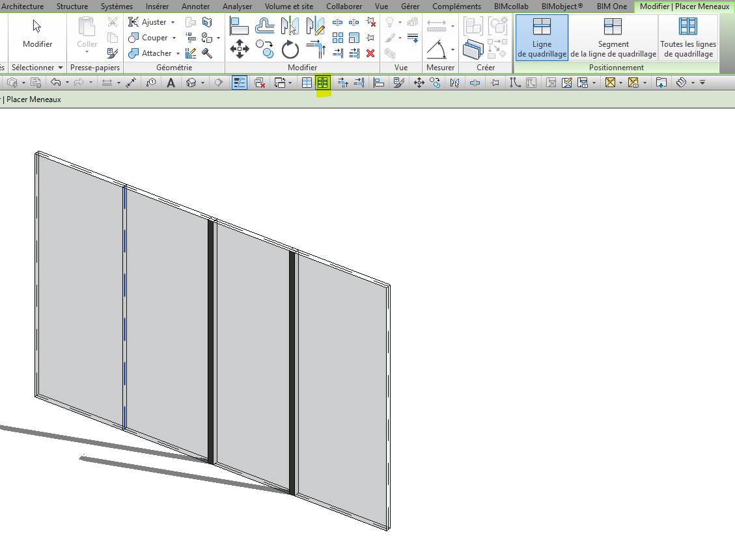Open the Attacher dropdown arrow
The height and width of the screenshot is (552, 735).
(x=178, y=53)
